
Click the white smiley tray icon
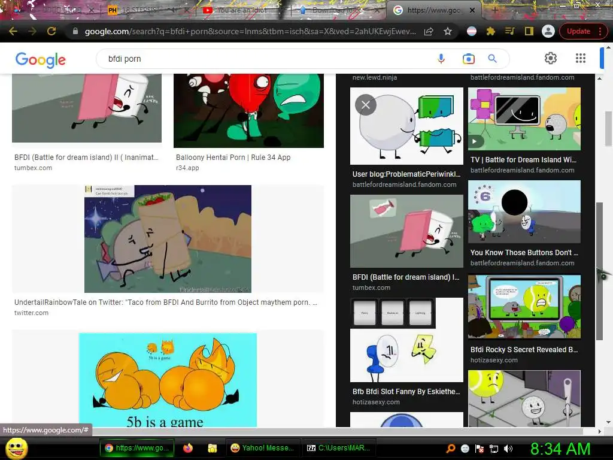(465, 449)
